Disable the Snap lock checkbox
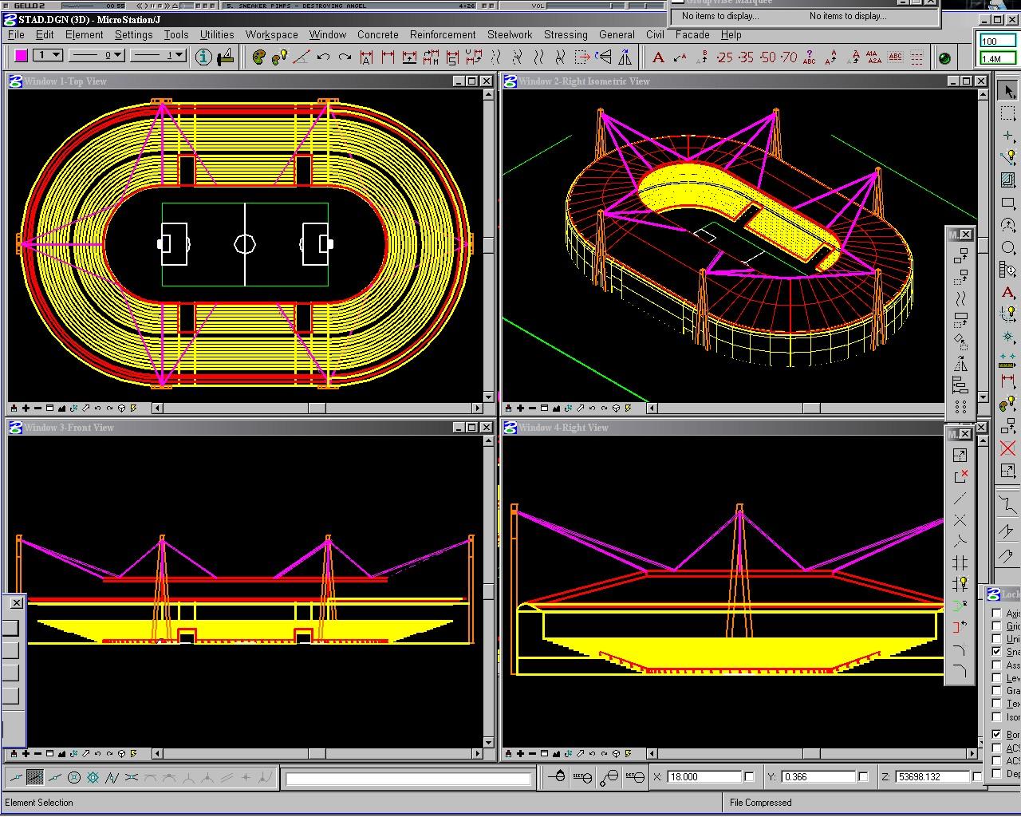 click(x=995, y=652)
